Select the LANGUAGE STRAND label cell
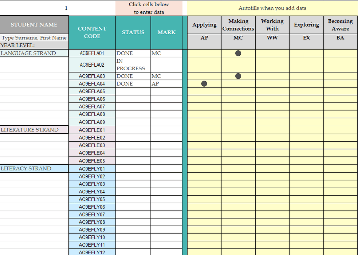 pyautogui.click(x=34, y=53)
